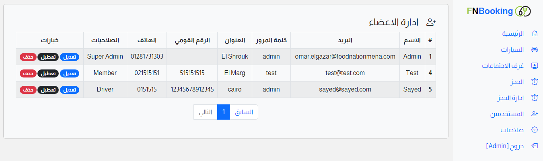
Task: Disable the Test user via تعطيل
Action: [x=48, y=73]
